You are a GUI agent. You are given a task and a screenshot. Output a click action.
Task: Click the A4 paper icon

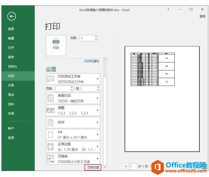tap(50, 135)
